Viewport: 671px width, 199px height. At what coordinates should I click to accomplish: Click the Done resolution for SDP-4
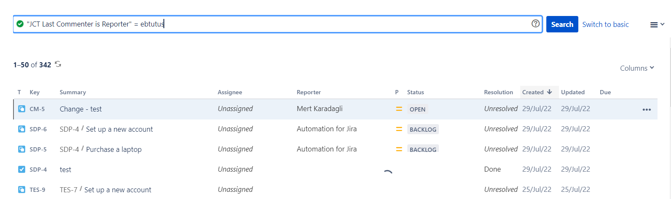492,169
